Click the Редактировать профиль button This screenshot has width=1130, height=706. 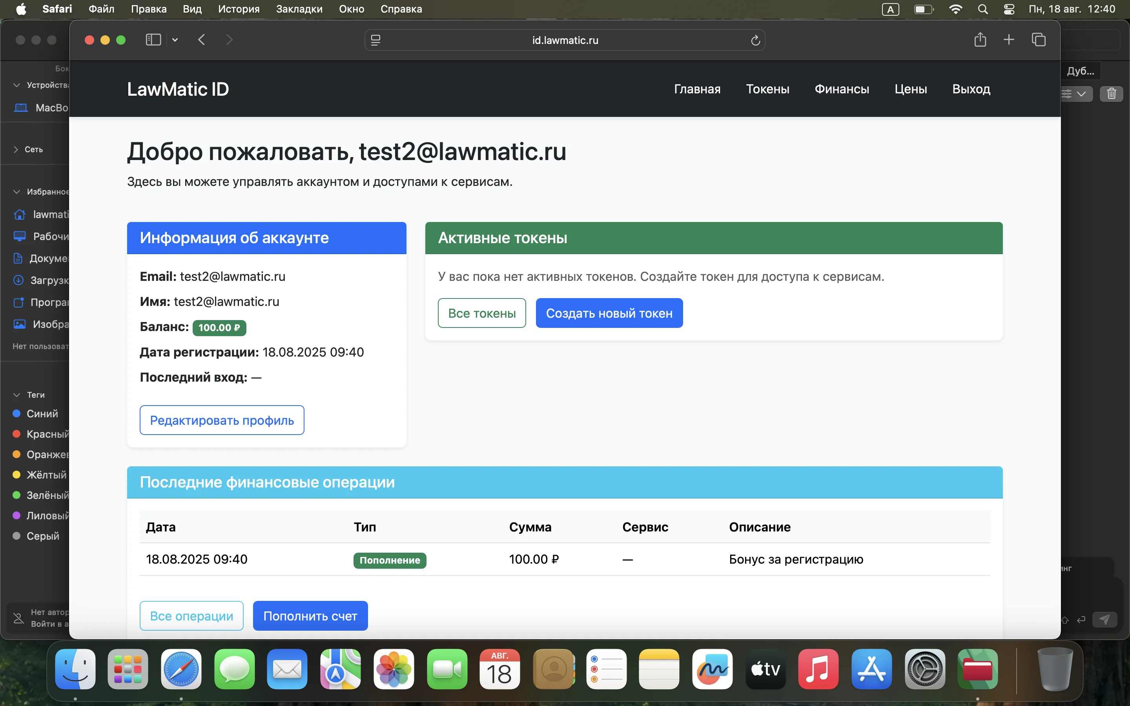(x=222, y=420)
